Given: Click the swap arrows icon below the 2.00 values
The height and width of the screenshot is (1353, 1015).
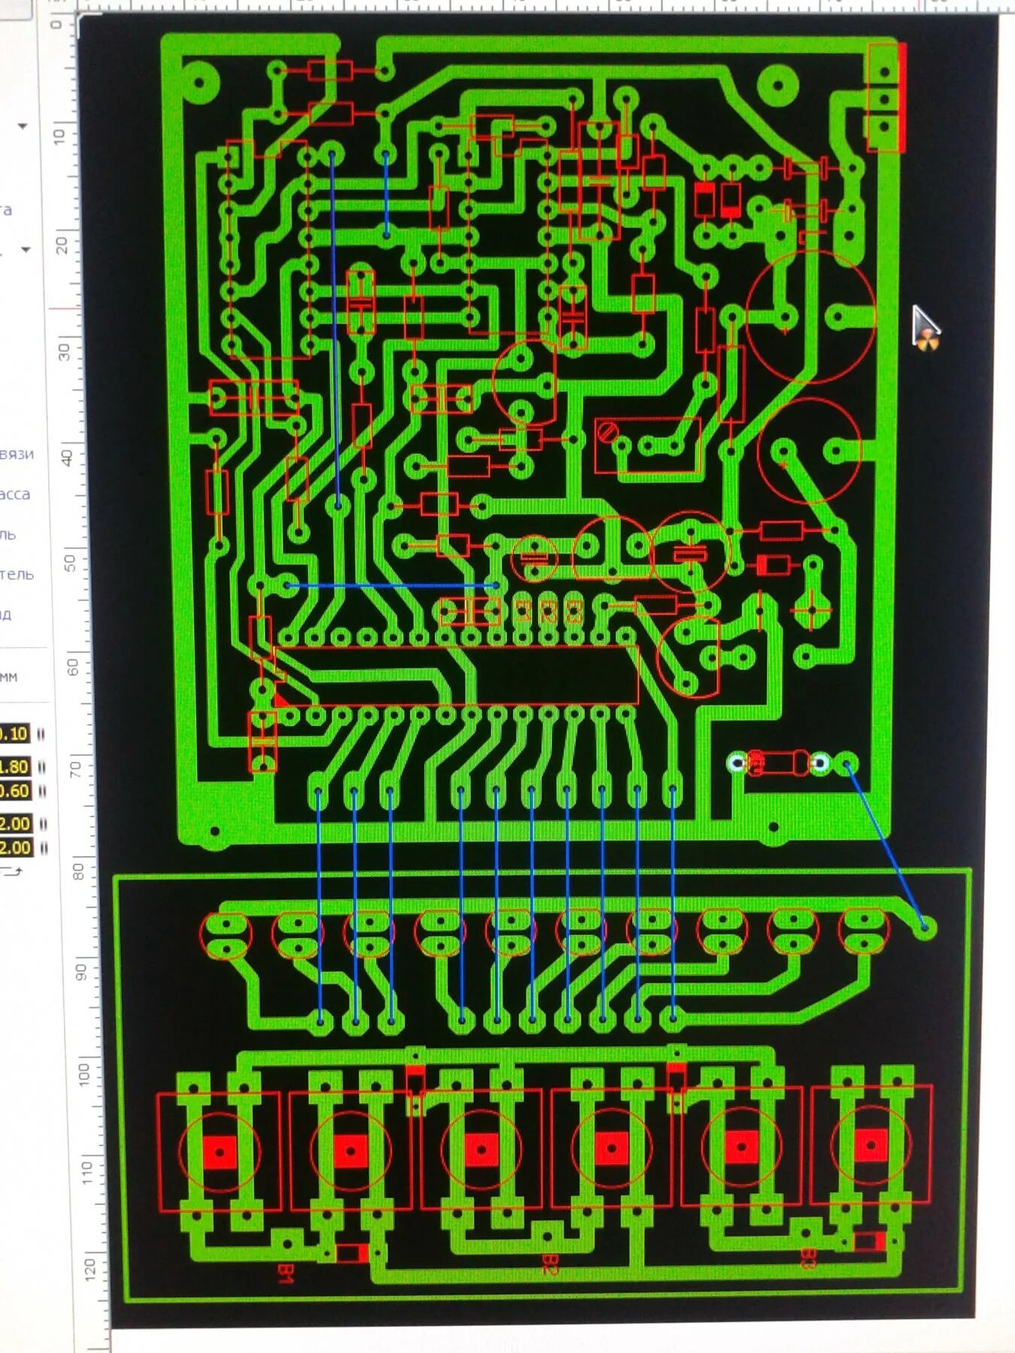Looking at the screenshot, I should point(12,870).
